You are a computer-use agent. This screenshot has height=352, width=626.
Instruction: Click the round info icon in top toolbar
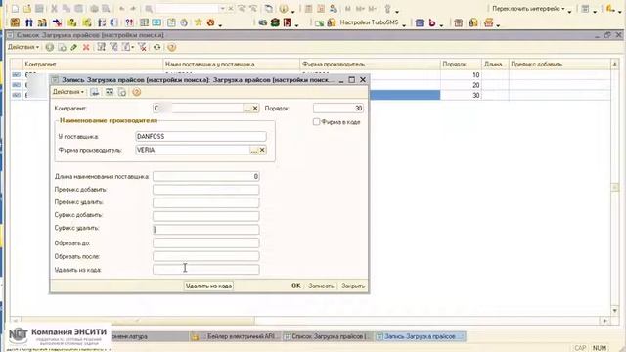(x=284, y=9)
